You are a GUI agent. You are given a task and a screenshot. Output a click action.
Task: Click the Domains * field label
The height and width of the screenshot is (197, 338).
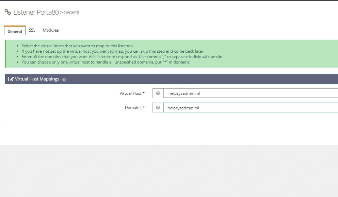pos(134,108)
